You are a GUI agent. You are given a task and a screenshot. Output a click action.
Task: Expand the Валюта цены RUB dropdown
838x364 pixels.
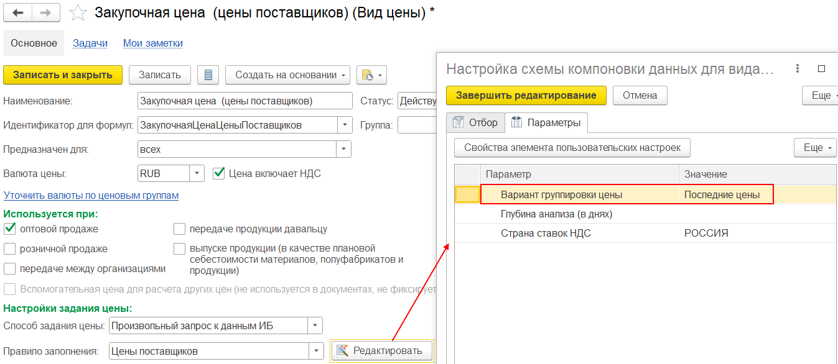197,174
